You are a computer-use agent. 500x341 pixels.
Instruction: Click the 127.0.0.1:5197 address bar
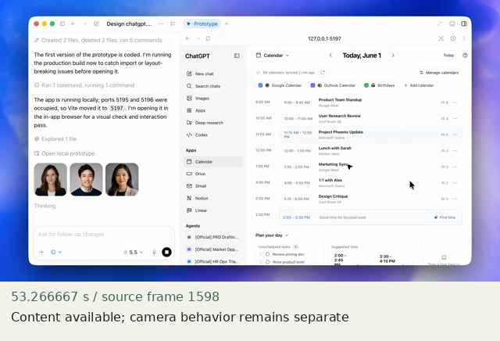pyautogui.click(x=324, y=38)
